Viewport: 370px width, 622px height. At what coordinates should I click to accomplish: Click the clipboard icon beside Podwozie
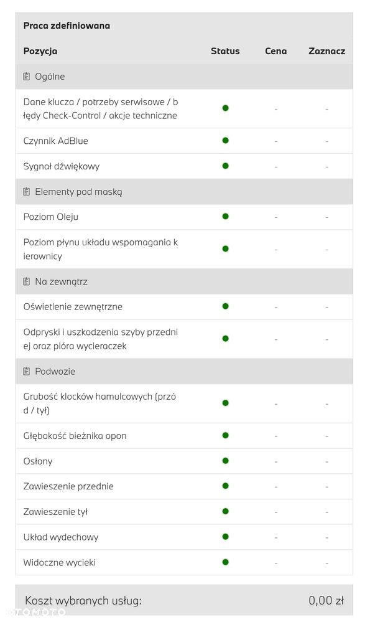coord(27,371)
